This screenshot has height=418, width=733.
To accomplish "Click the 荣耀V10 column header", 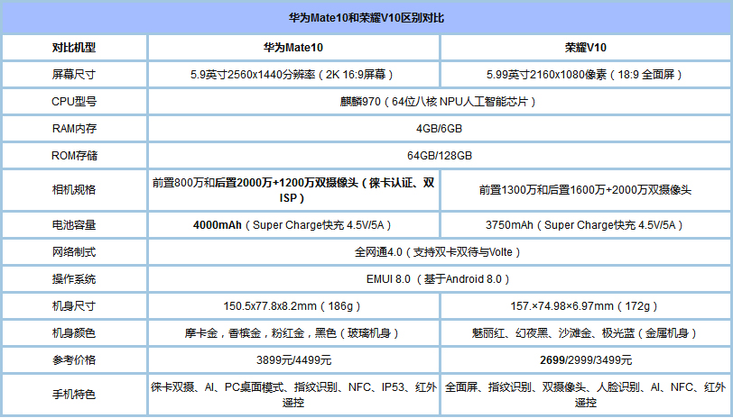I will 586,48.
